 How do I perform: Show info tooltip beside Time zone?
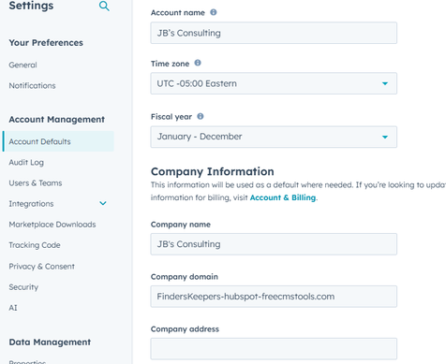[198, 63]
